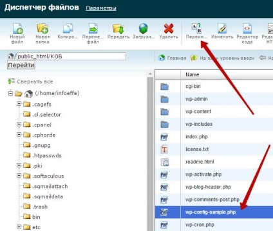Viewport: 273px width, 231px height.
Task: Select the wp-content folder name
Action: (198, 112)
